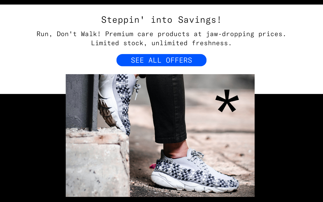This screenshot has height=202, width=323.
Task: Click the 'Limited stock, unlimited freshness.' line
Action: click(161, 43)
